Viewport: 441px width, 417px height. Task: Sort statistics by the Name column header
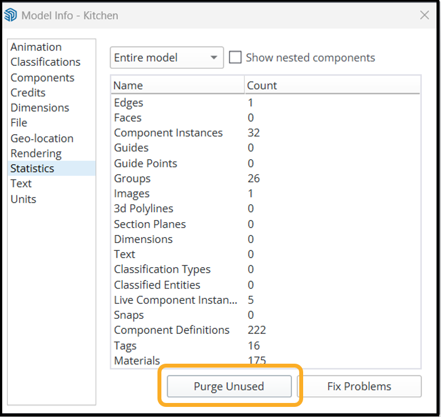tap(177, 85)
